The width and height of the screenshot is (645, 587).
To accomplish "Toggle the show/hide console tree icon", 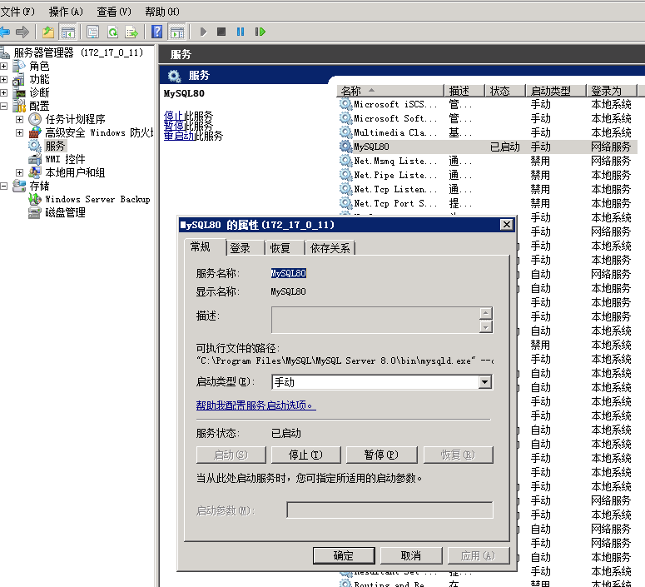I will 68,32.
